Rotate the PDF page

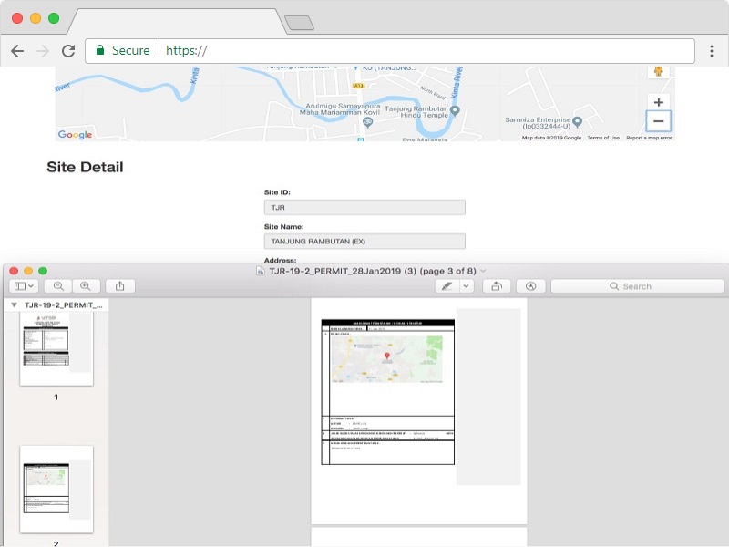click(496, 286)
